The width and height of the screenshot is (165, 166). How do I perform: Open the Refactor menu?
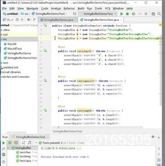[x=69, y=8]
